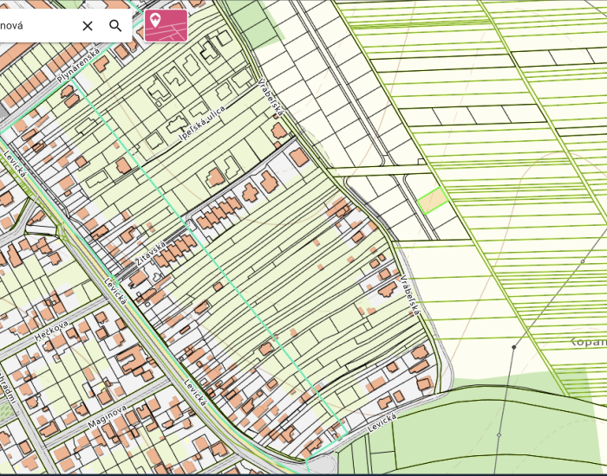Click the clear search X icon
Image resolution: width=607 pixels, height=476 pixels.
88,26
